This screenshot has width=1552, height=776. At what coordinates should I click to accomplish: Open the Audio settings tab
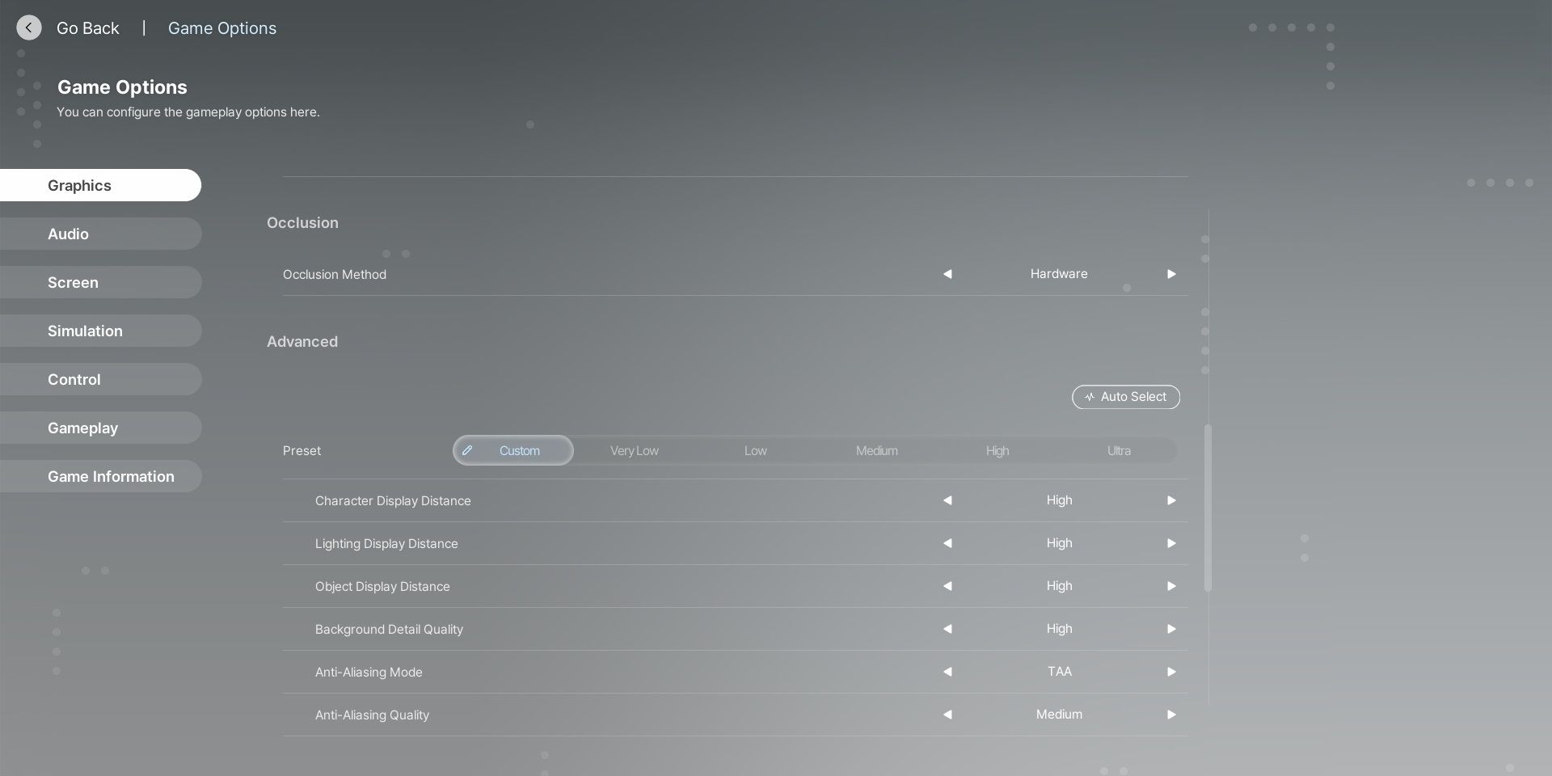100,234
